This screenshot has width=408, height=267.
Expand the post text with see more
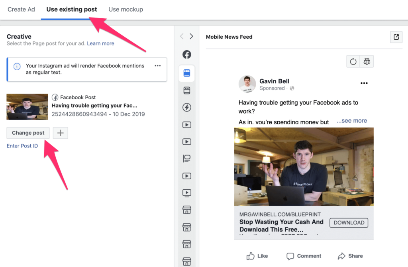click(x=351, y=120)
